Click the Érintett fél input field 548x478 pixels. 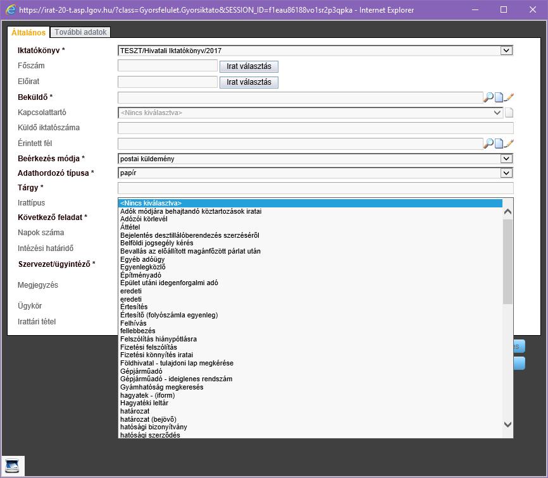(301, 144)
